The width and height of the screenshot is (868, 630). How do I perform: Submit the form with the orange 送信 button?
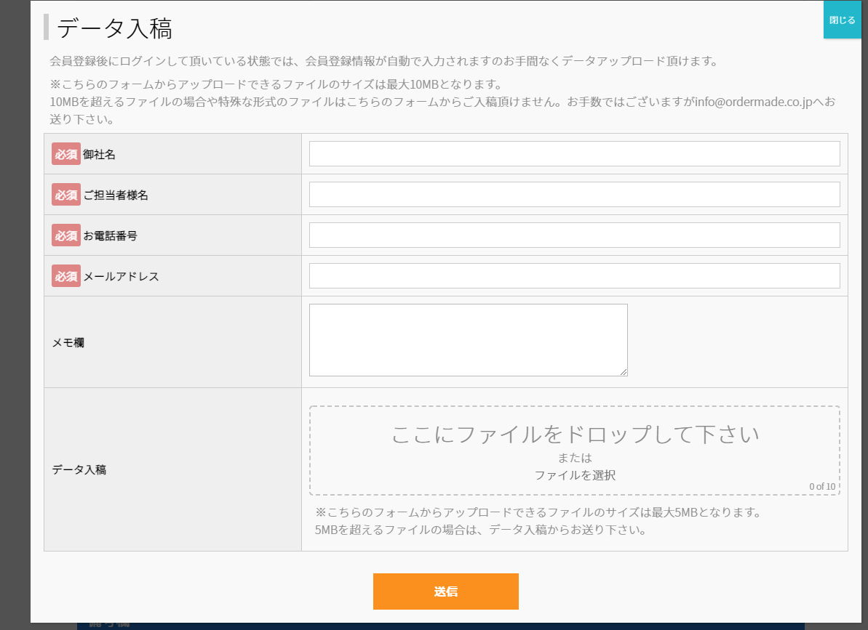pyautogui.click(x=445, y=591)
